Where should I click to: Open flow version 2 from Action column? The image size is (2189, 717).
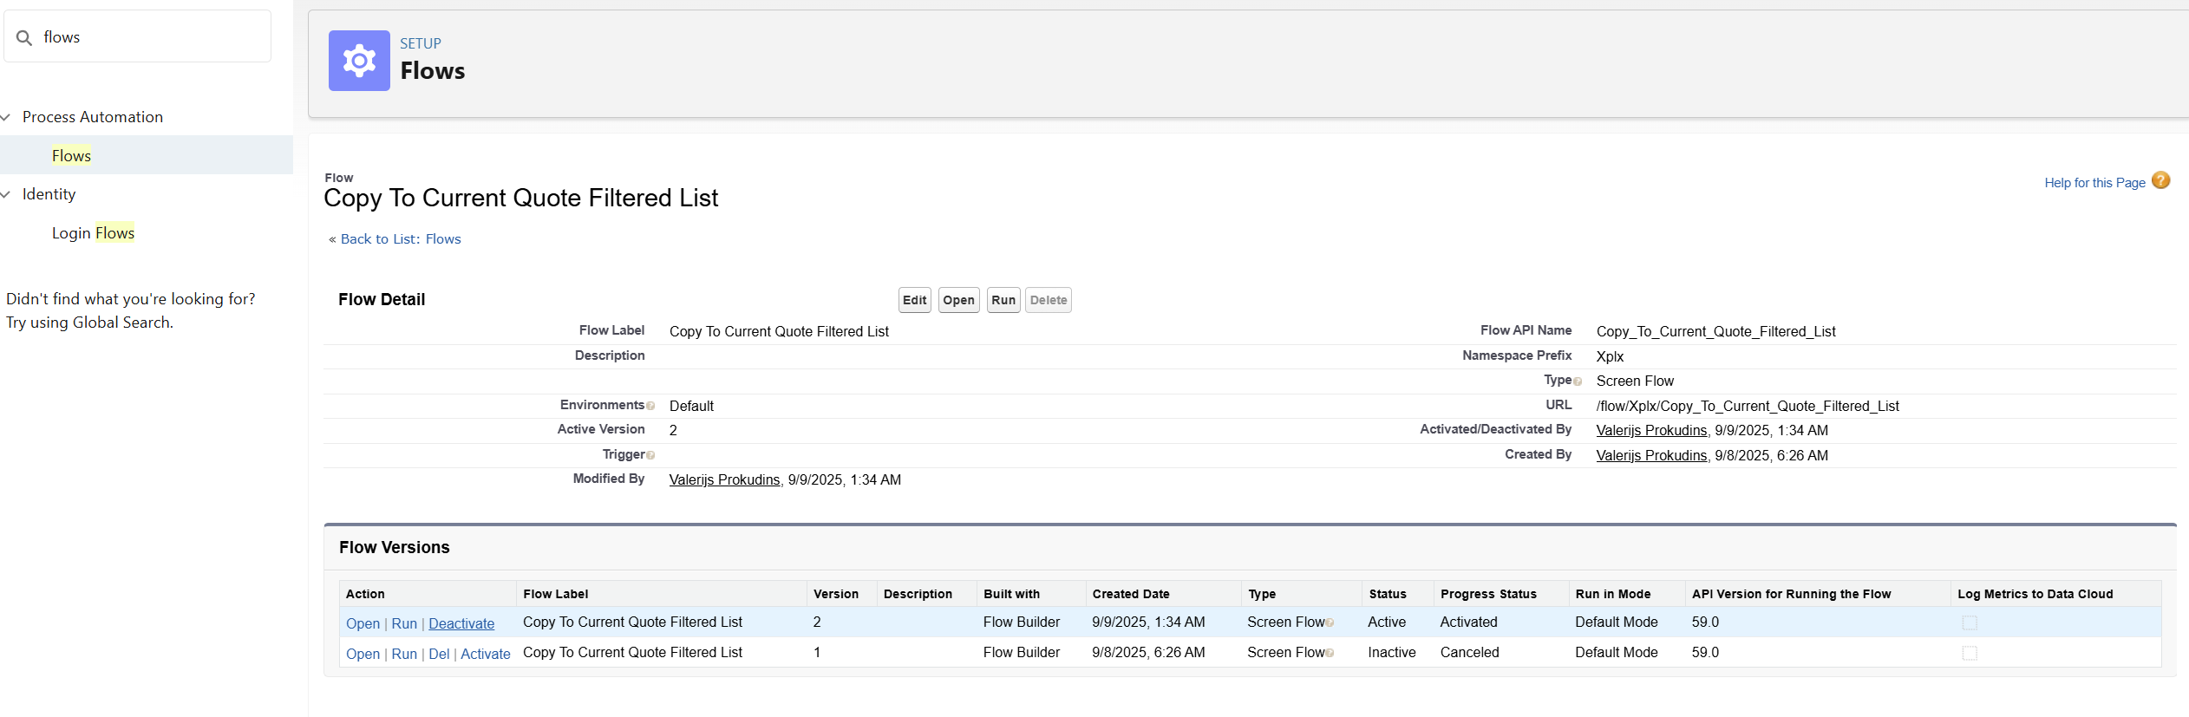[x=363, y=624]
